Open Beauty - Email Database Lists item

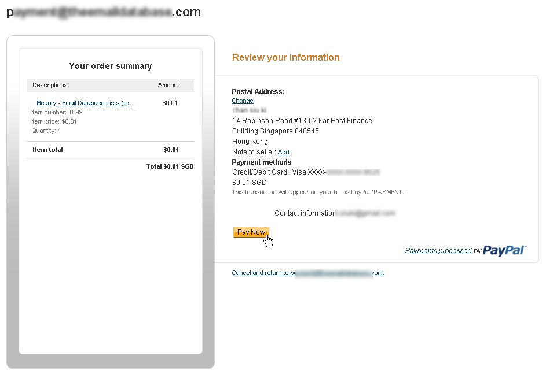[85, 103]
